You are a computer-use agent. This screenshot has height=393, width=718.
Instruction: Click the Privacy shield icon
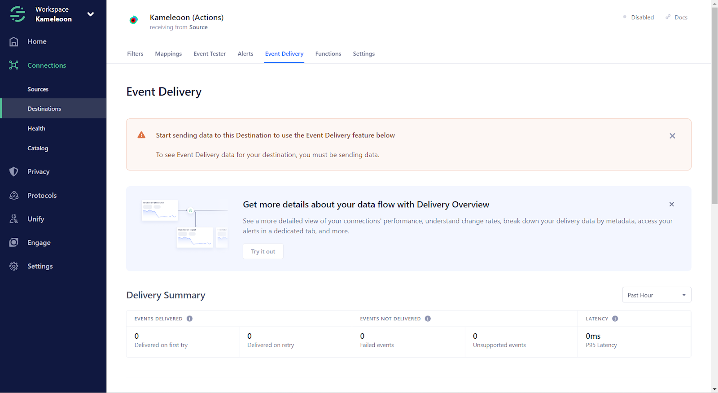(x=14, y=172)
